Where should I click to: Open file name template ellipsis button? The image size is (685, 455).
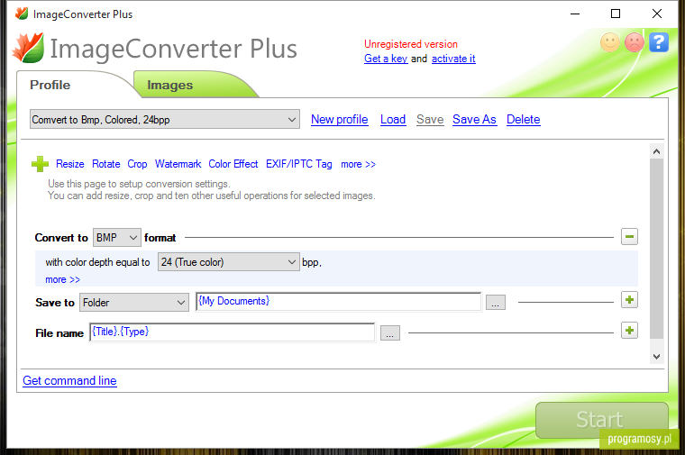[x=390, y=332]
